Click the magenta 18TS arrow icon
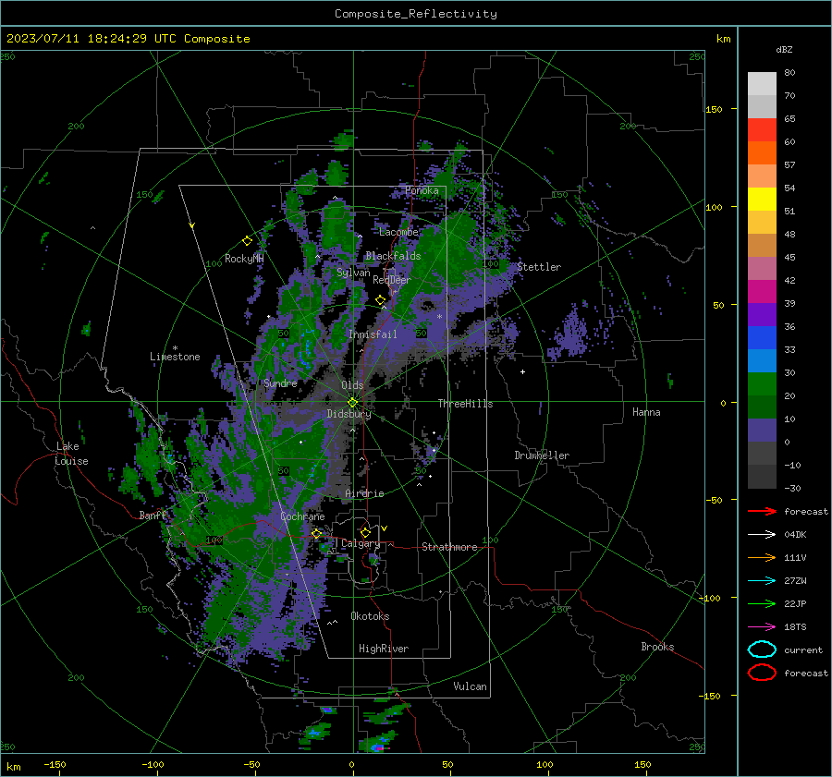This screenshot has height=777, width=832. (762, 627)
